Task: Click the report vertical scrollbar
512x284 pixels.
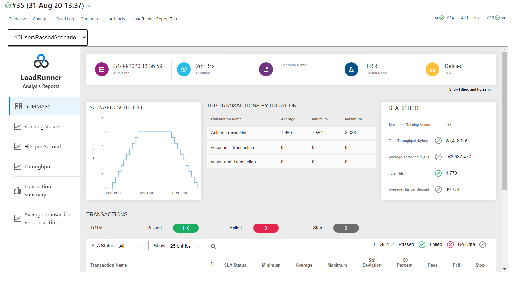Action: click(x=505, y=122)
